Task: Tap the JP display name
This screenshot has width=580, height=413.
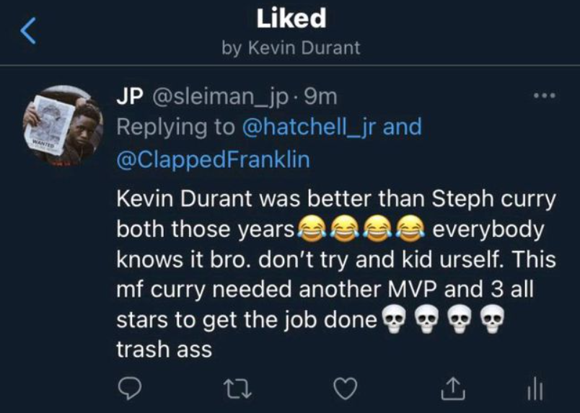Action: [x=130, y=96]
